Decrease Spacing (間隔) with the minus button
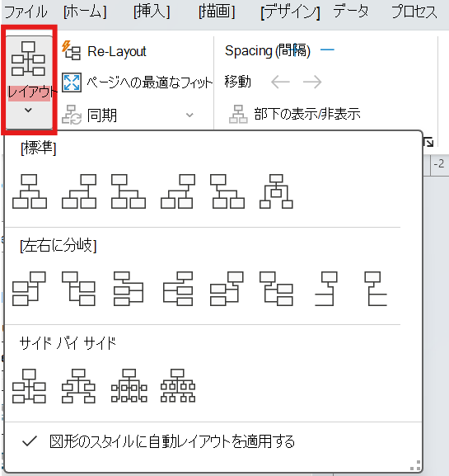 point(327,50)
